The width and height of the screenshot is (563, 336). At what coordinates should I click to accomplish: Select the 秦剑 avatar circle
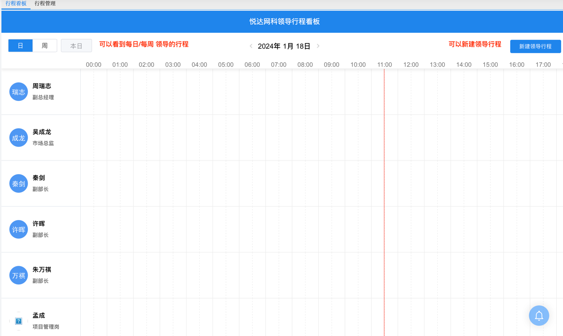[19, 184]
